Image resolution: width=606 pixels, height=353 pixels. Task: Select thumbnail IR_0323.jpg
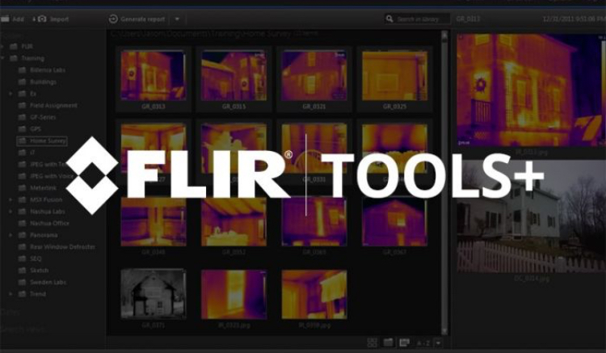234,294
